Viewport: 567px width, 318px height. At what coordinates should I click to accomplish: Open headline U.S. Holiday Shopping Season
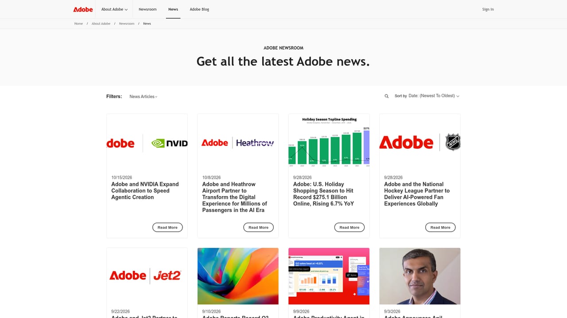click(324, 194)
